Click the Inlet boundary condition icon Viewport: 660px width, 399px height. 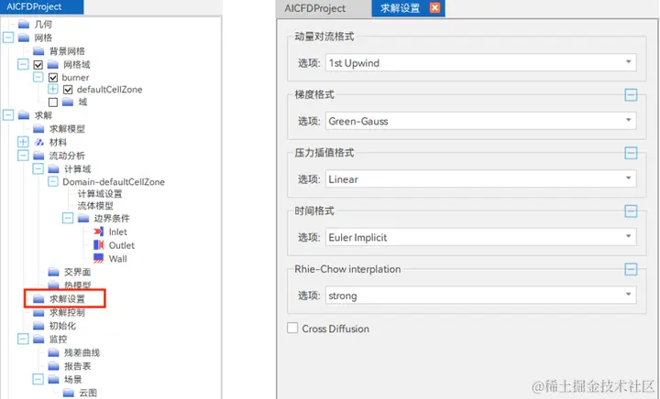coord(98,232)
